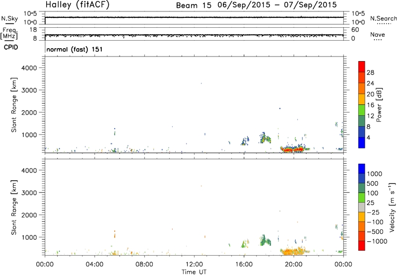Click the "16" tick label on the Power scale
This screenshot has width=397, height=275.
click(370, 105)
